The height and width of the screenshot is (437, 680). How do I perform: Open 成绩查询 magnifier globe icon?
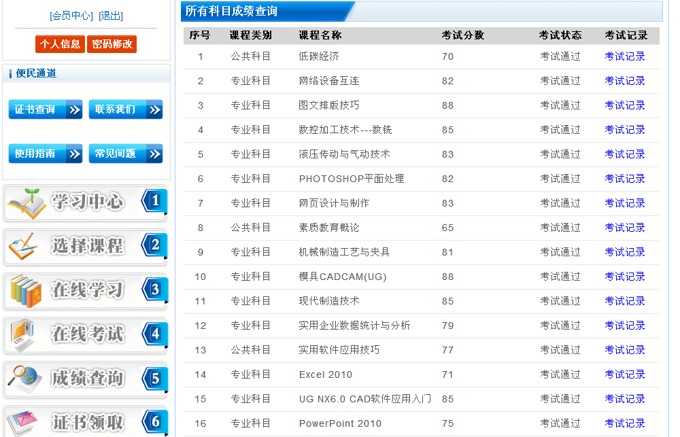coord(25,379)
